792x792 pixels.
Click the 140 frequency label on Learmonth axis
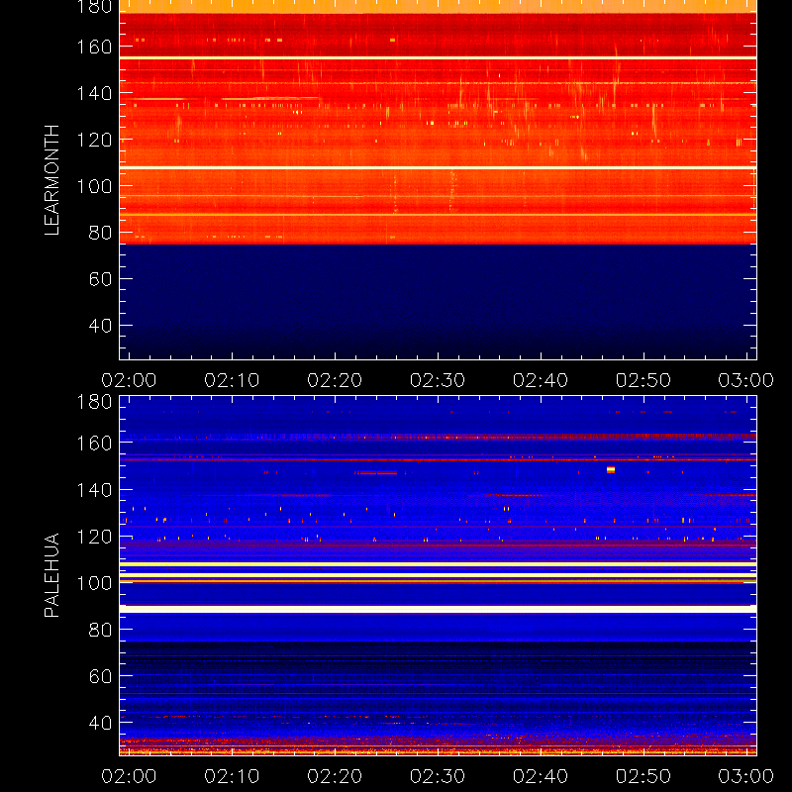(x=94, y=93)
